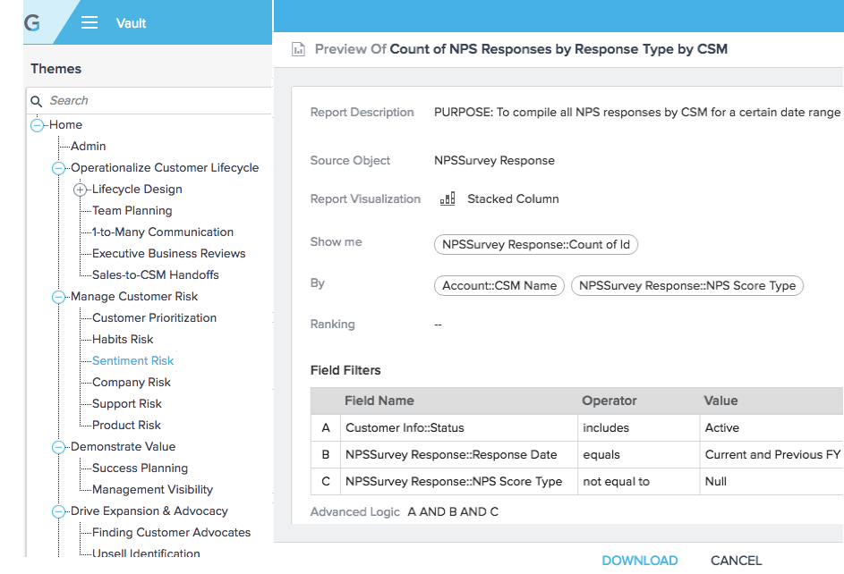Click the Gainsight G logo
Image resolution: width=844 pixels, height=574 pixels.
tap(32, 22)
